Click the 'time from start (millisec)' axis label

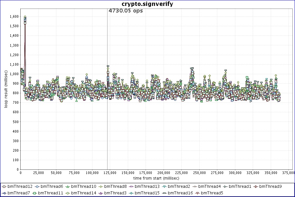156,178
